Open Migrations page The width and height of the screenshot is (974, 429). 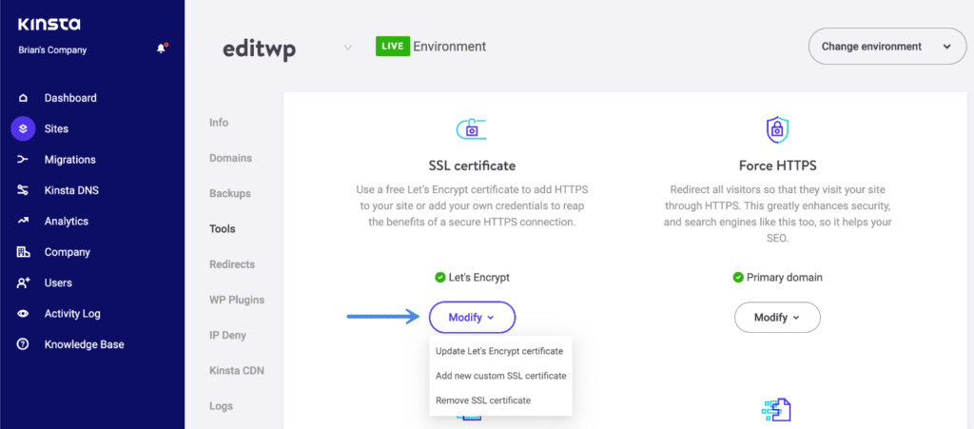coord(70,160)
